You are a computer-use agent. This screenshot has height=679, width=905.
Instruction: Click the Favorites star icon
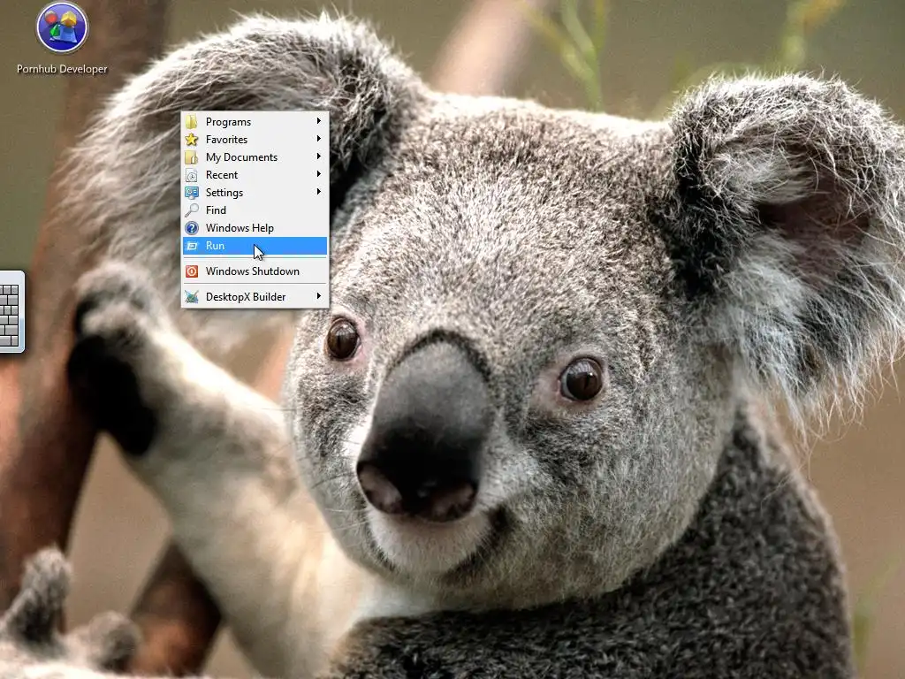point(192,139)
